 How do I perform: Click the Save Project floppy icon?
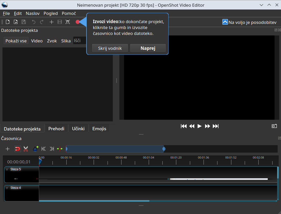24,22
